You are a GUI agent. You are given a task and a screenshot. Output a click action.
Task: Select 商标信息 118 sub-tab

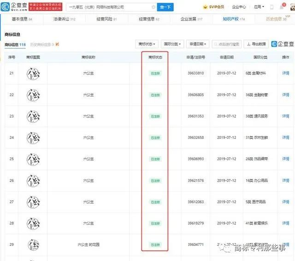[x=15, y=45]
